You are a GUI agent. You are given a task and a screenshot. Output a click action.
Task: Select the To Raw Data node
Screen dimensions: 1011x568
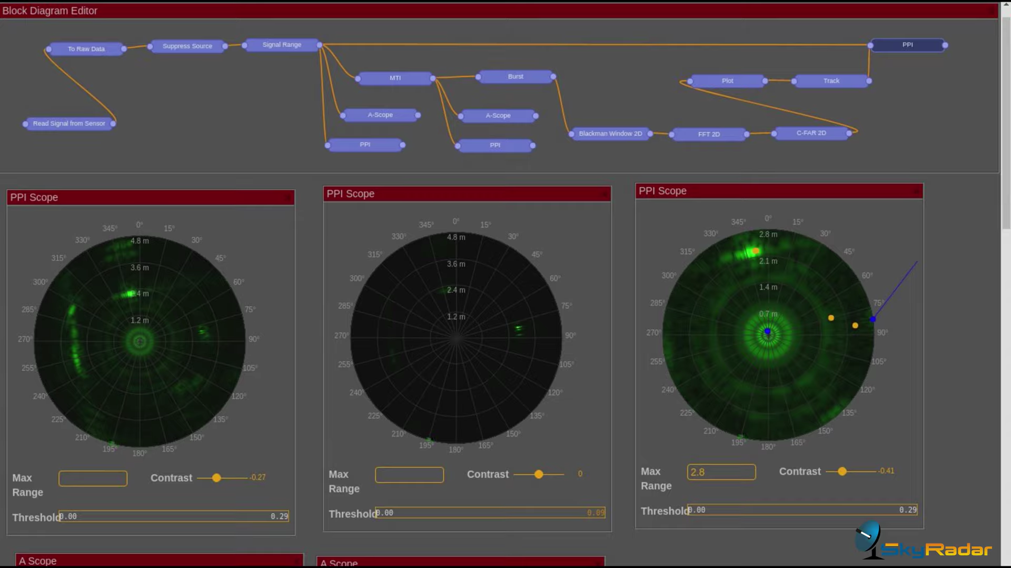[x=86, y=49]
